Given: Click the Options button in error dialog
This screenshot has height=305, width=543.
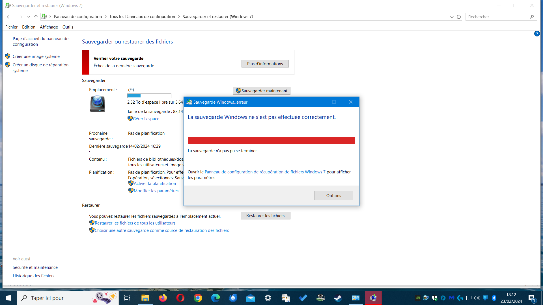Looking at the screenshot, I should pos(333,195).
